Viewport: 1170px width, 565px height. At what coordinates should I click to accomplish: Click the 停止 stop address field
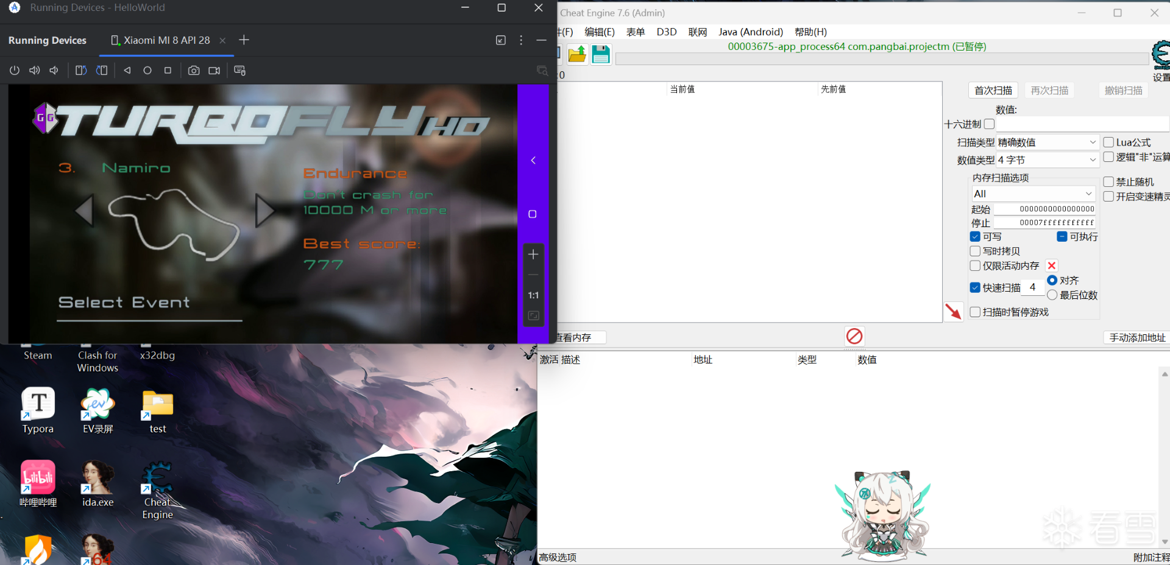tap(1044, 223)
